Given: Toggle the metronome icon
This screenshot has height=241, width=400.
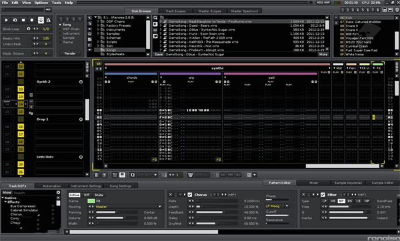Looking at the screenshot, I should click(49, 20).
